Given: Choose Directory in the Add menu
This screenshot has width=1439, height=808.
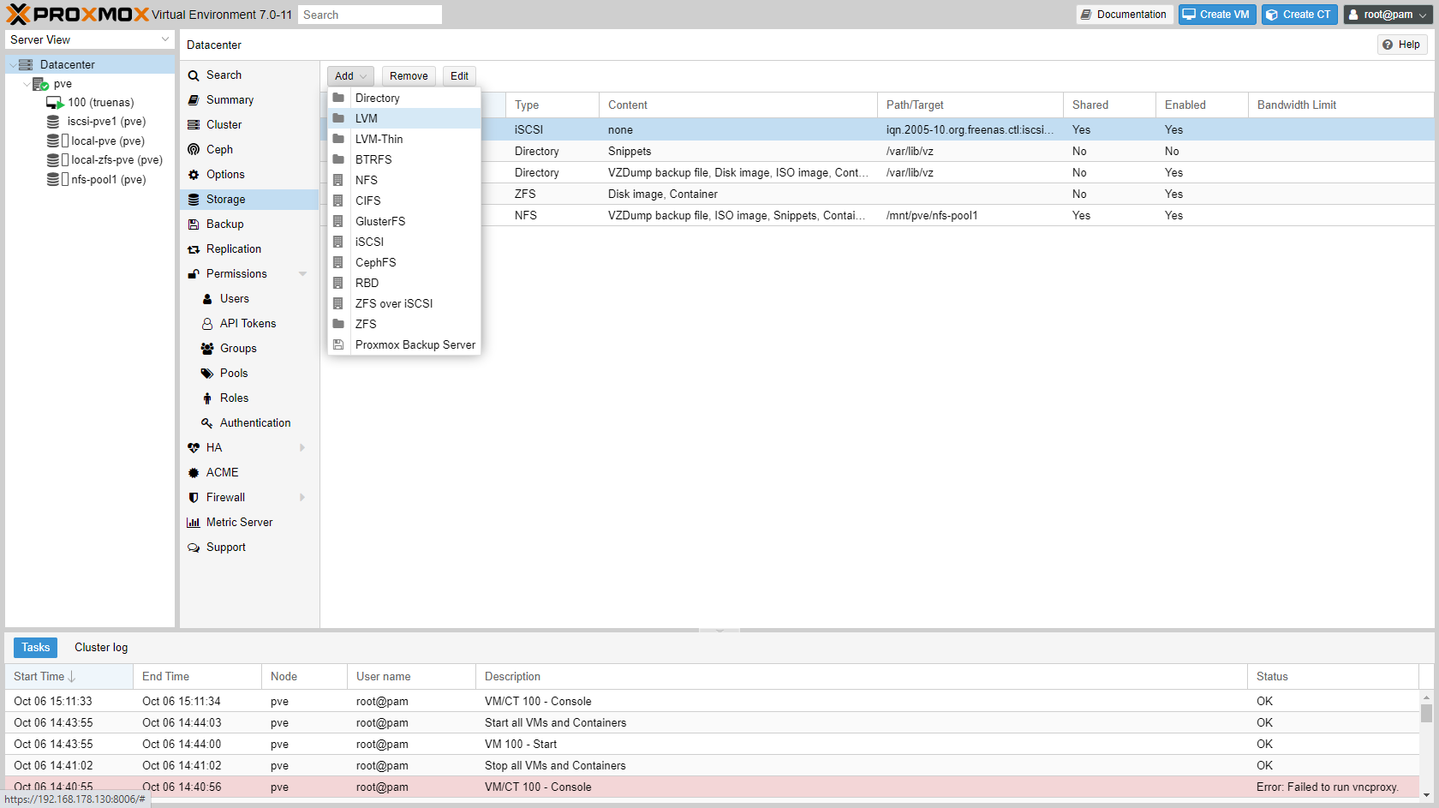Looking at the screenshot, I should tap(404, 98).
